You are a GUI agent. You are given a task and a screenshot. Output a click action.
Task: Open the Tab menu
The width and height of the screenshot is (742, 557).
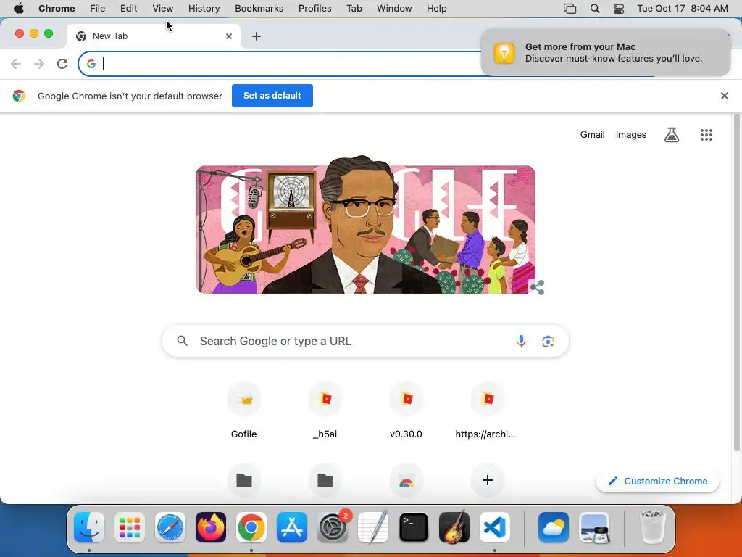pyautogui.click(x=354, y=9)
